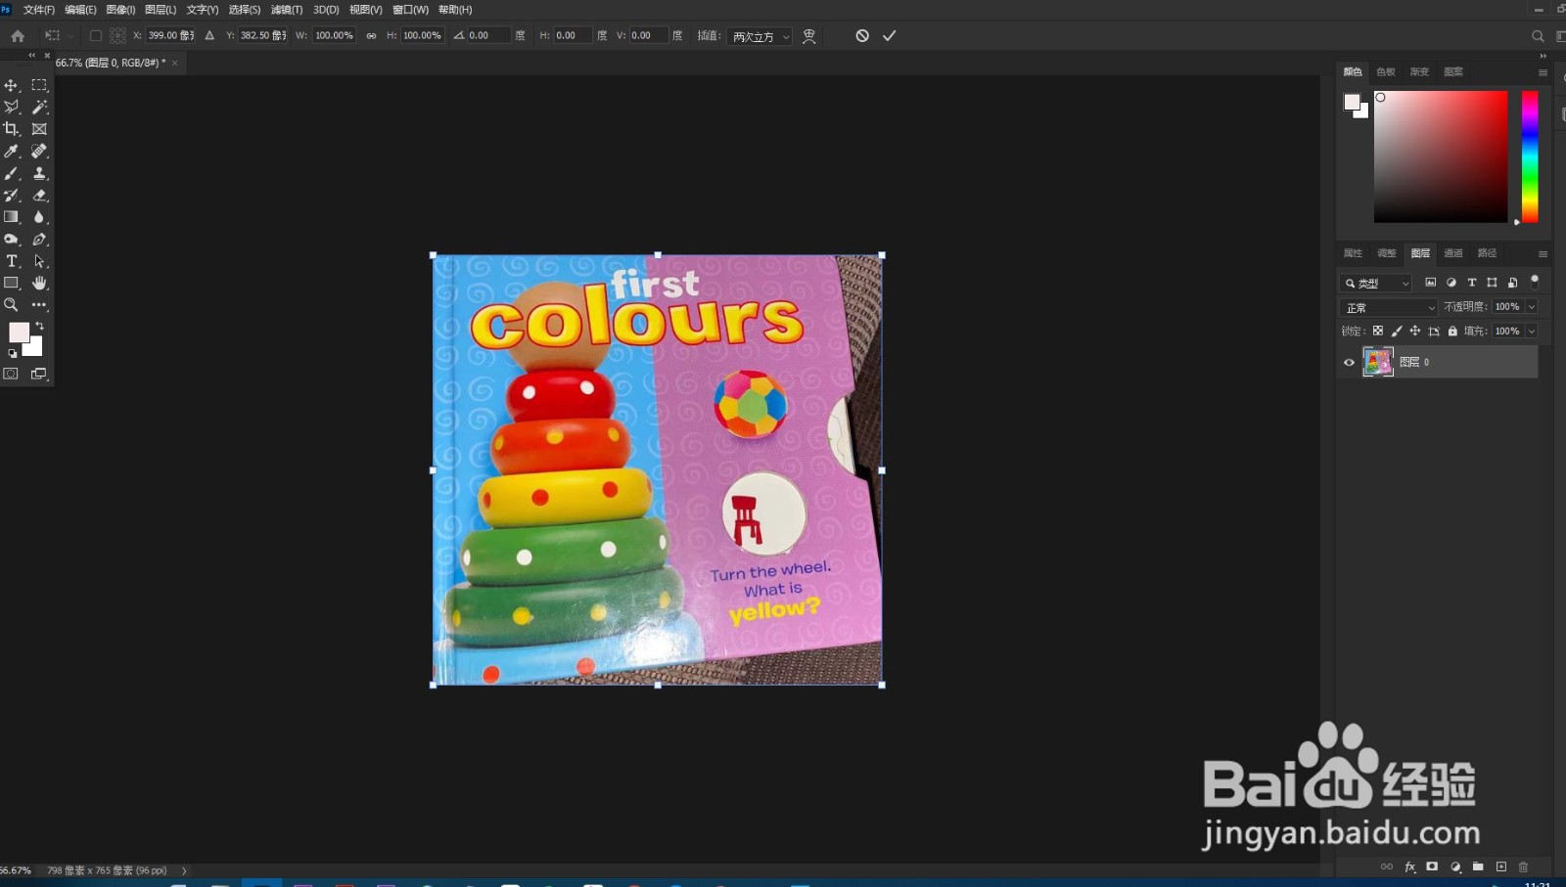Select the History Brush tool

tap(12, 195)
